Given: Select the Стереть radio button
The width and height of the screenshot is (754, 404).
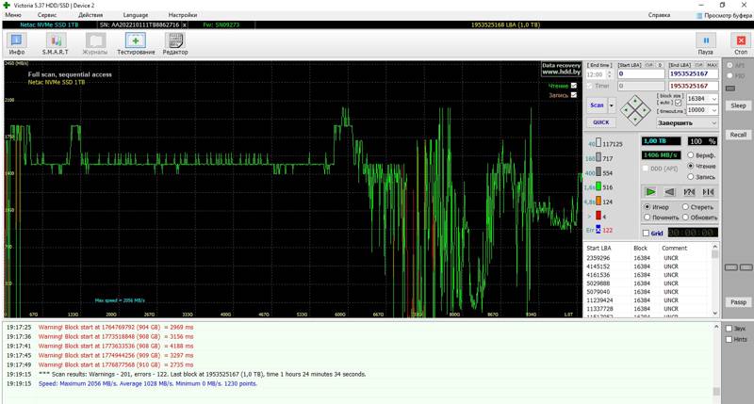Looking at the screenshot, I should tap(683, 205).
